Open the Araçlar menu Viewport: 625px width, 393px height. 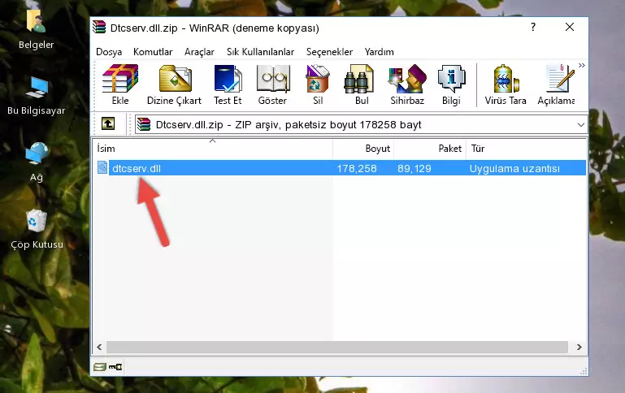coord(199,52)
